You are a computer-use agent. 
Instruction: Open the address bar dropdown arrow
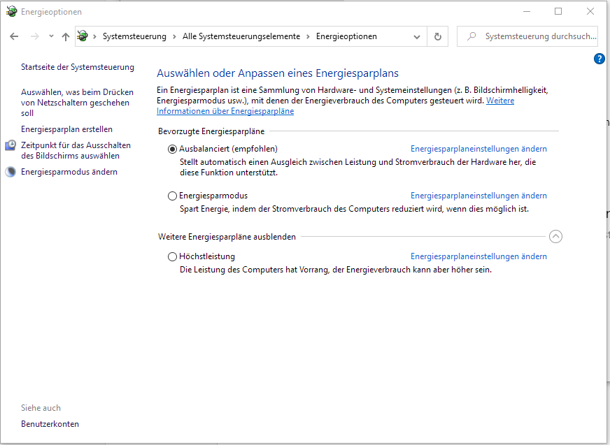tap(417, 36)
